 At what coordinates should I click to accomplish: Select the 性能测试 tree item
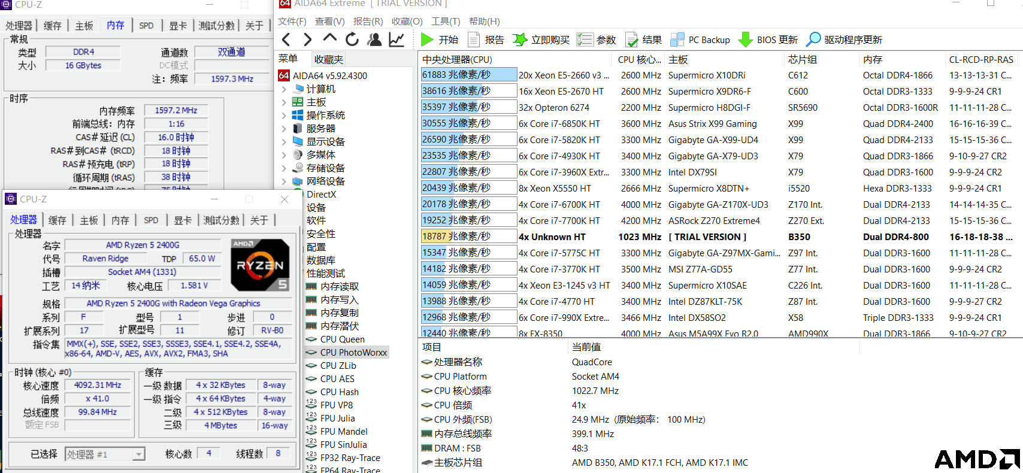point(326,274)
